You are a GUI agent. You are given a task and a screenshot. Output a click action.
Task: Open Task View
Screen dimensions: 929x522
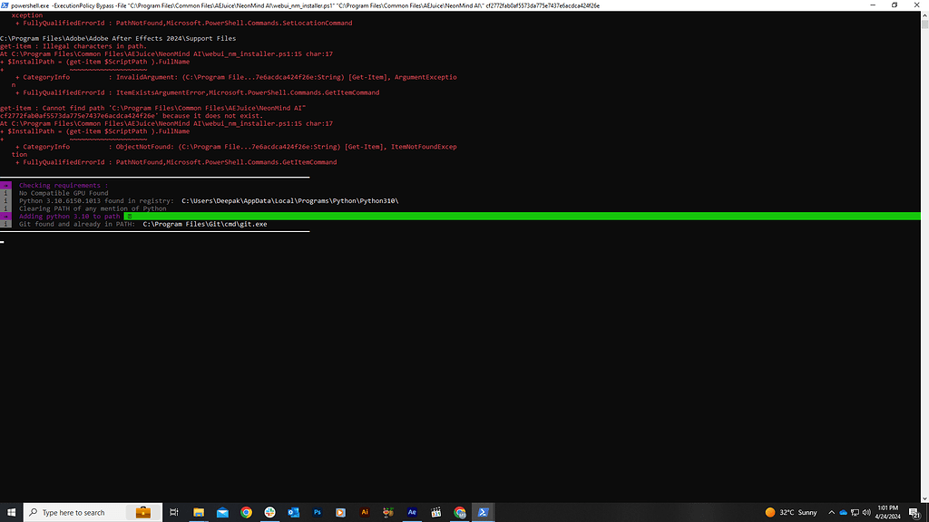(x=172, y=512)
